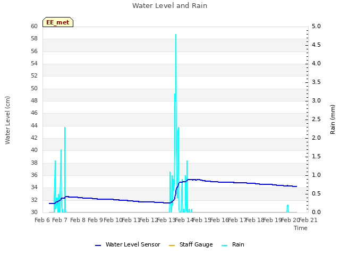Screen dimensions: 340x255
Task: Click the Feb 9 date tick
Action: click(x=96, y=220)
